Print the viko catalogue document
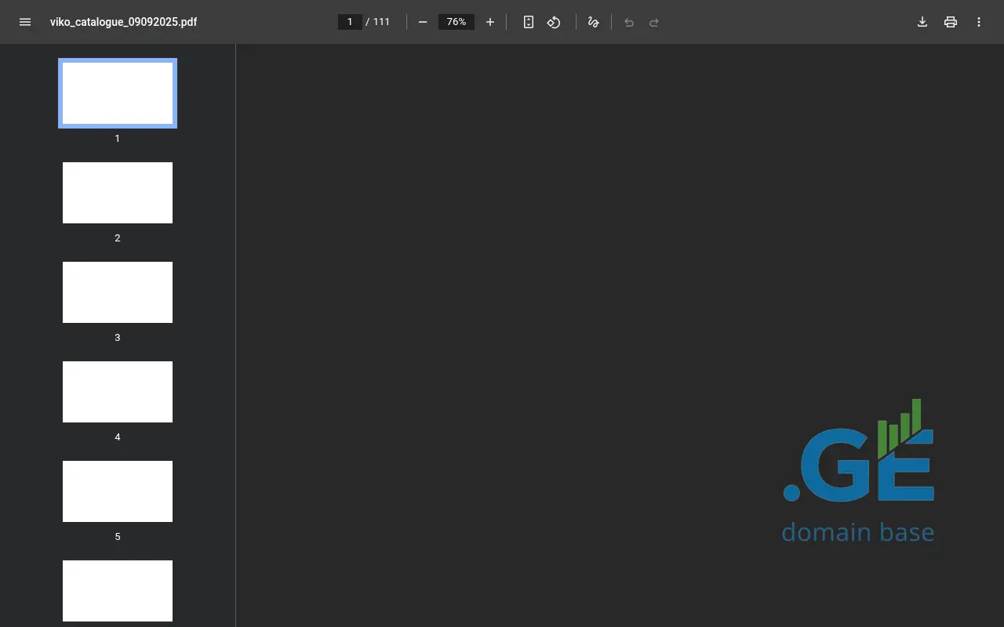This screenshot has height=627, width=1004. (951, 22)
